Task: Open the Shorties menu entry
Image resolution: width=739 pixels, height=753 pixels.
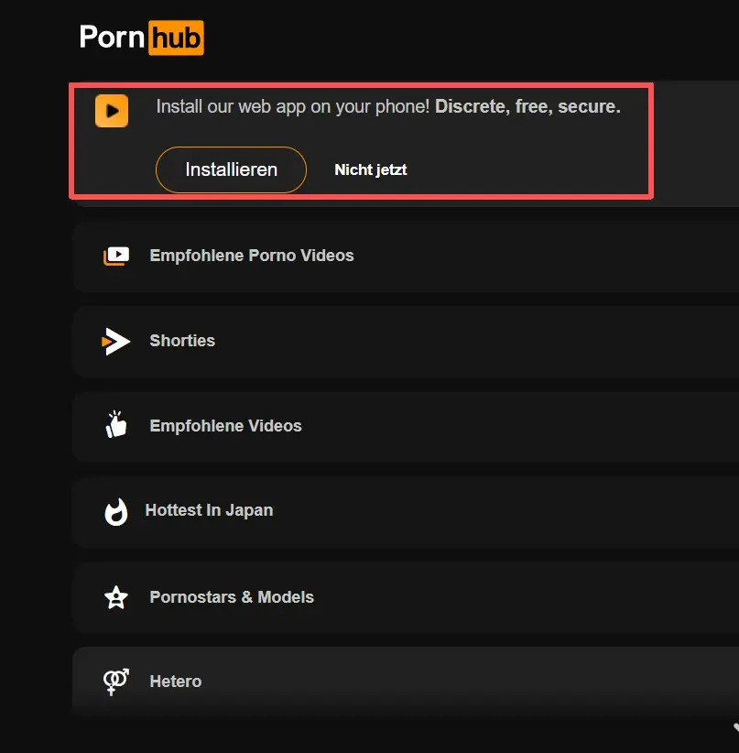Action: tap(406, 342)
